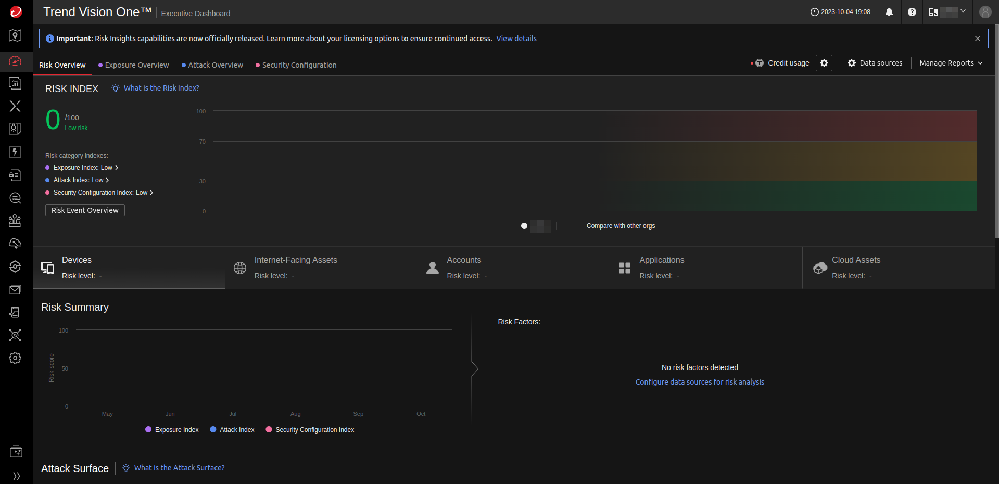Switch to the Exposure Overview tab
This screenshot has height=484, width=999.
point(137,65)
